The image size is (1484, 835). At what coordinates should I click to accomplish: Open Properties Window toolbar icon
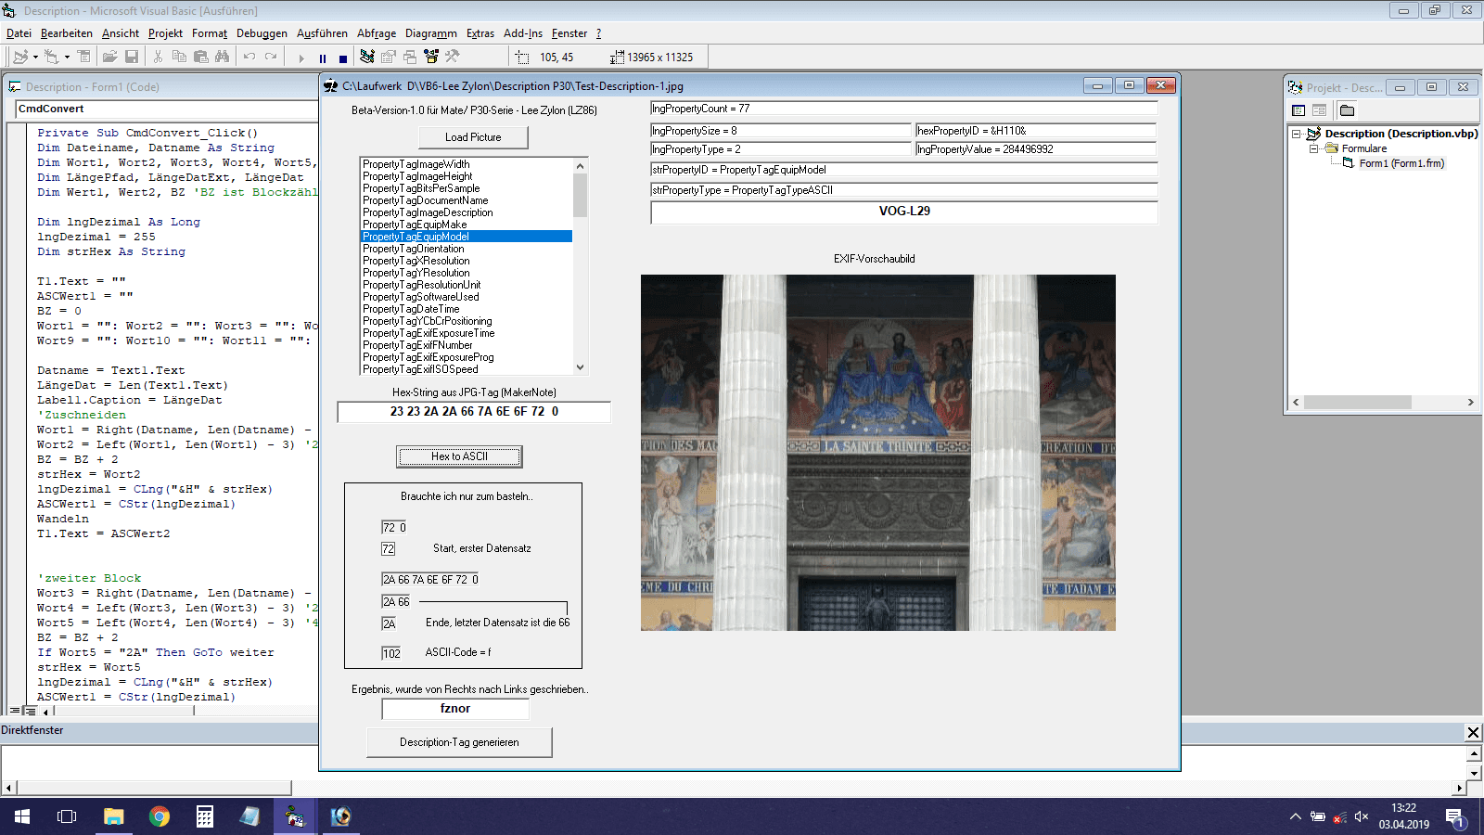389,57
